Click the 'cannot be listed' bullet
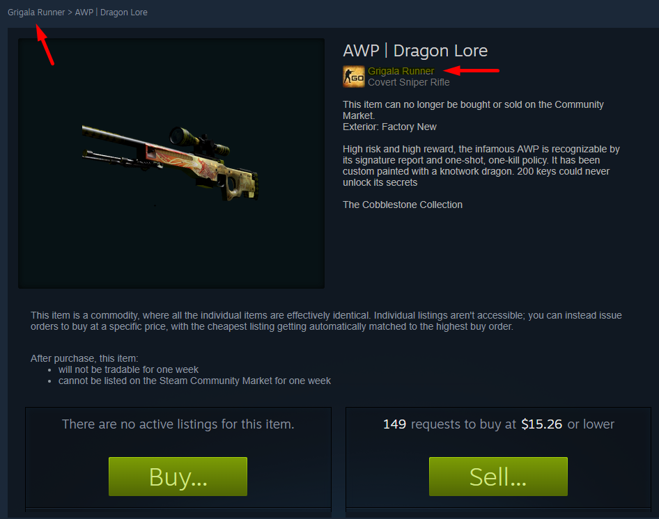Screen dimensions: 659x519 pyautogui.click(x=194, y=381)
